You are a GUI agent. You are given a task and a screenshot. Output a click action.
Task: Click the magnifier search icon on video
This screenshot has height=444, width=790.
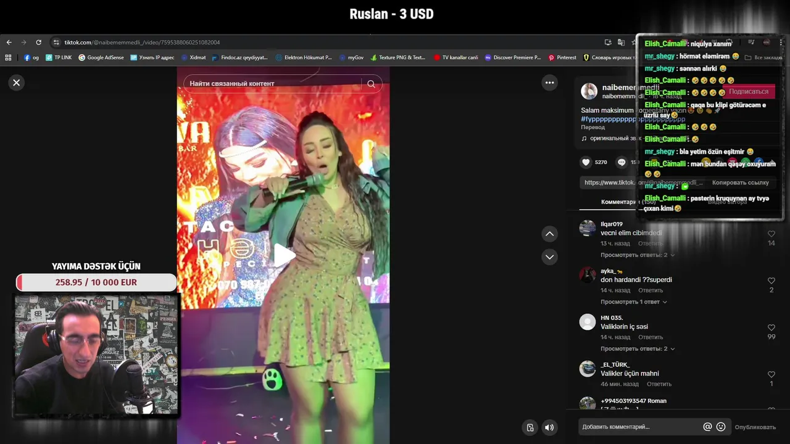(x=371, y=84)
